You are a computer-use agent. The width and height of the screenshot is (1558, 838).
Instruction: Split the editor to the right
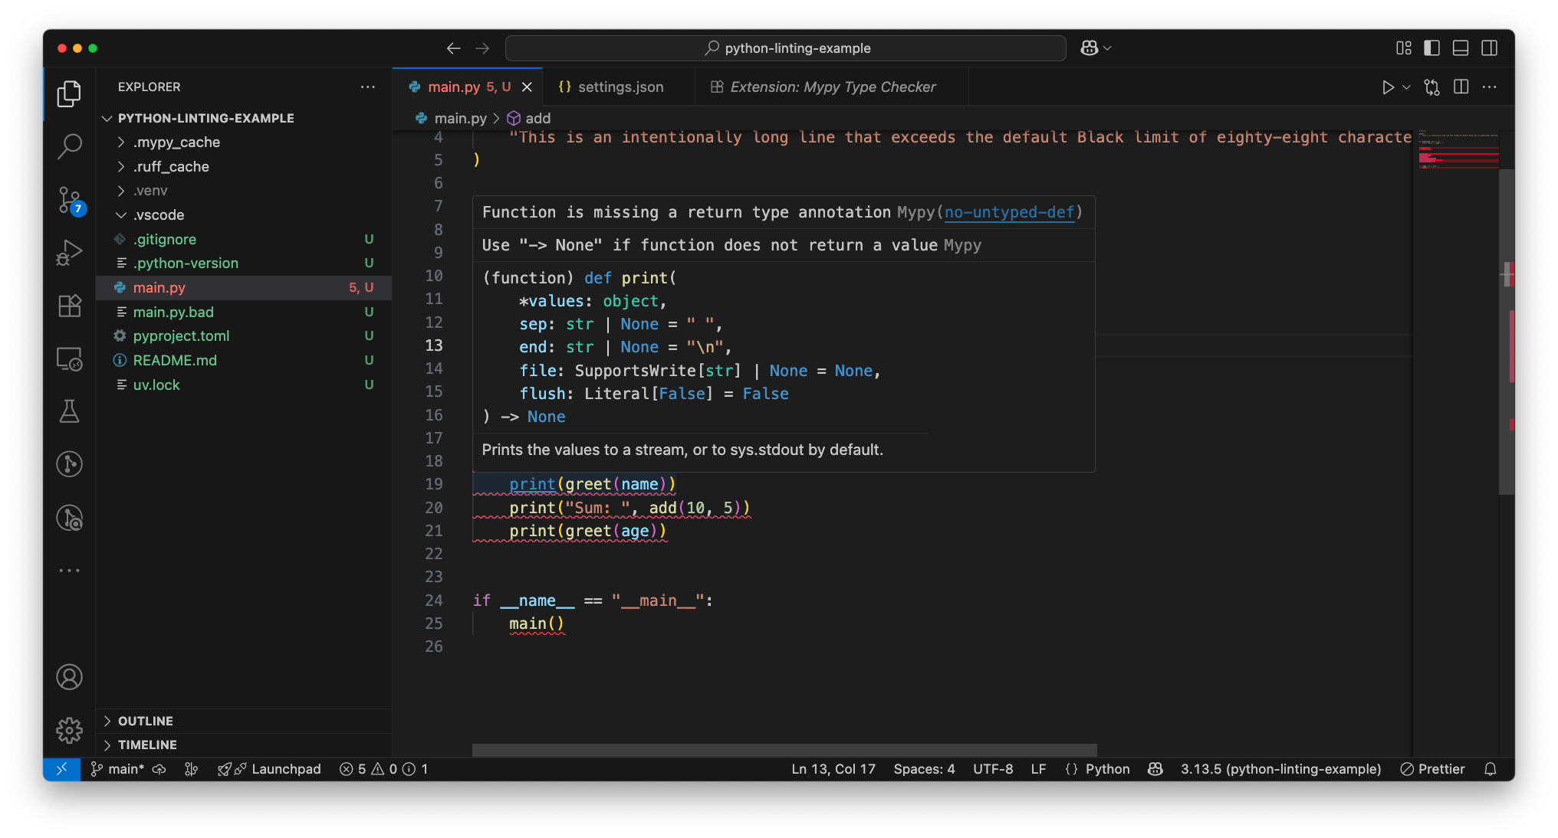point(1461,87)
